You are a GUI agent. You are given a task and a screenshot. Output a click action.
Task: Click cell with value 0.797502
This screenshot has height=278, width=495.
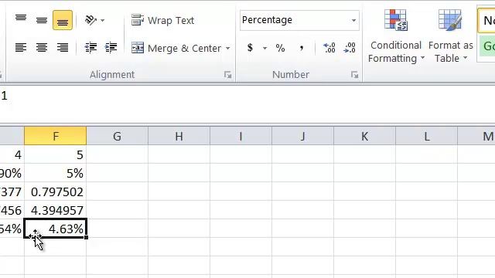pos(55,192)
